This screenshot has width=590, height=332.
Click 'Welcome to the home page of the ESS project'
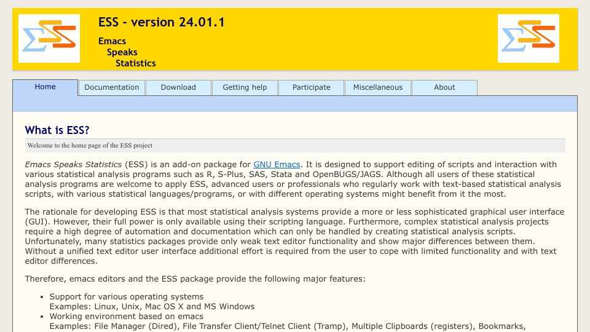click(x=90, y=145)
